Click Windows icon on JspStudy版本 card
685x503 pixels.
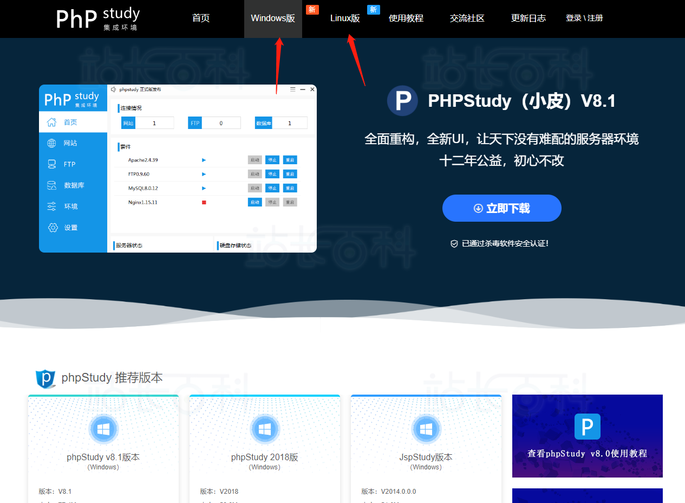(426, 429)
